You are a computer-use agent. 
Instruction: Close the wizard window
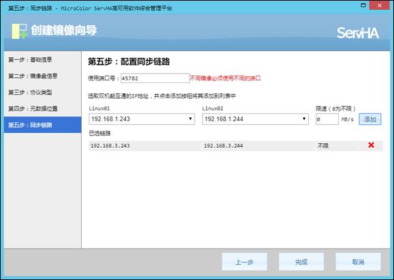pyautogui.click(x=380, y=5)
